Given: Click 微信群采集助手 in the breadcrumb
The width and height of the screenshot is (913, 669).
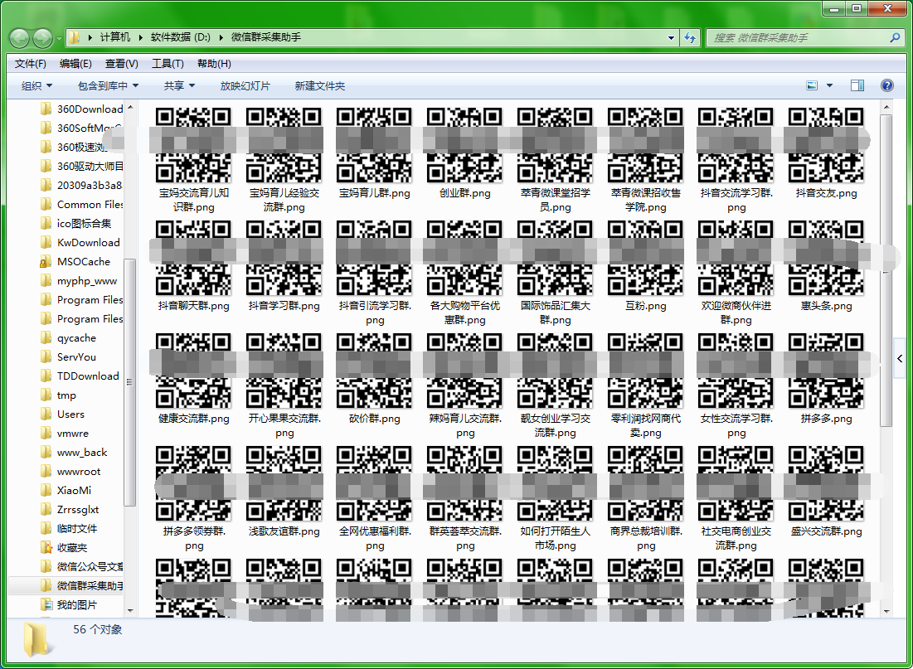Looking at the screenshot, I should pyautogui.click(x=266, y=37).
